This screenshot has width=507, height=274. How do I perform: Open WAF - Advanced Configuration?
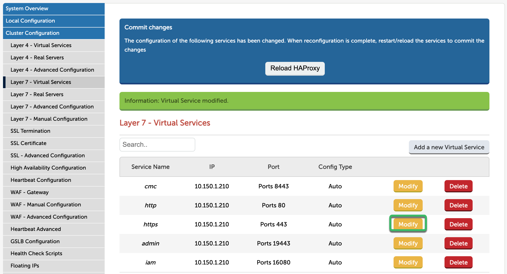54,217
